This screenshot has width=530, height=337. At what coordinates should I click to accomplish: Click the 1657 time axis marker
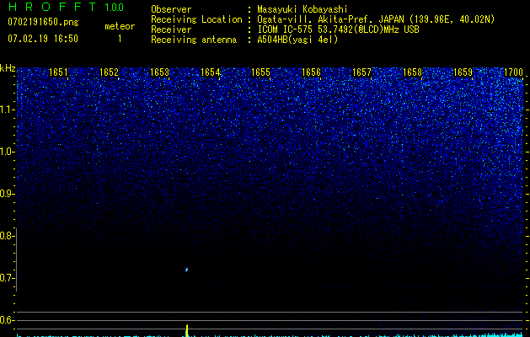pyautogui.click(x=362, y=72)
